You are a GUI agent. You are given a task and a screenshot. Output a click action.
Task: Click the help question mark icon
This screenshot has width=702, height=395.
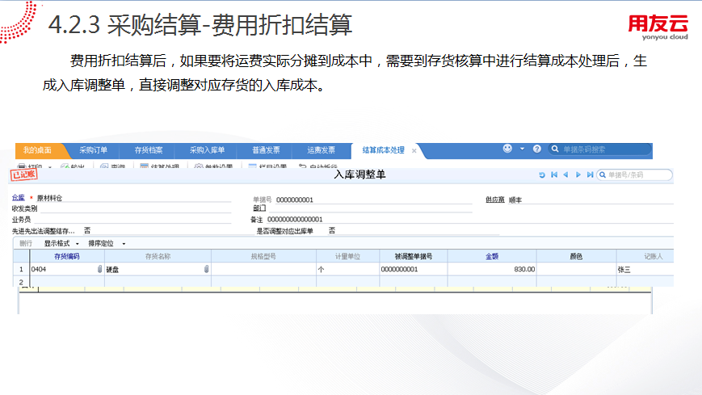(x=537, y=149)
